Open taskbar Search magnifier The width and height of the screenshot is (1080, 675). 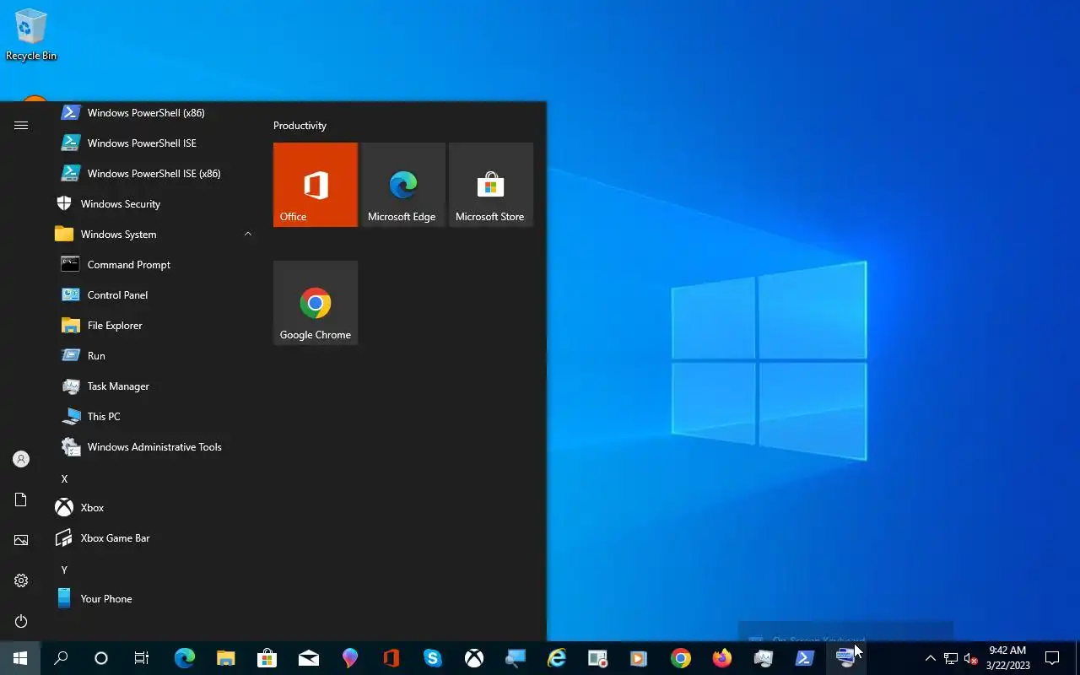click(61, 658)
